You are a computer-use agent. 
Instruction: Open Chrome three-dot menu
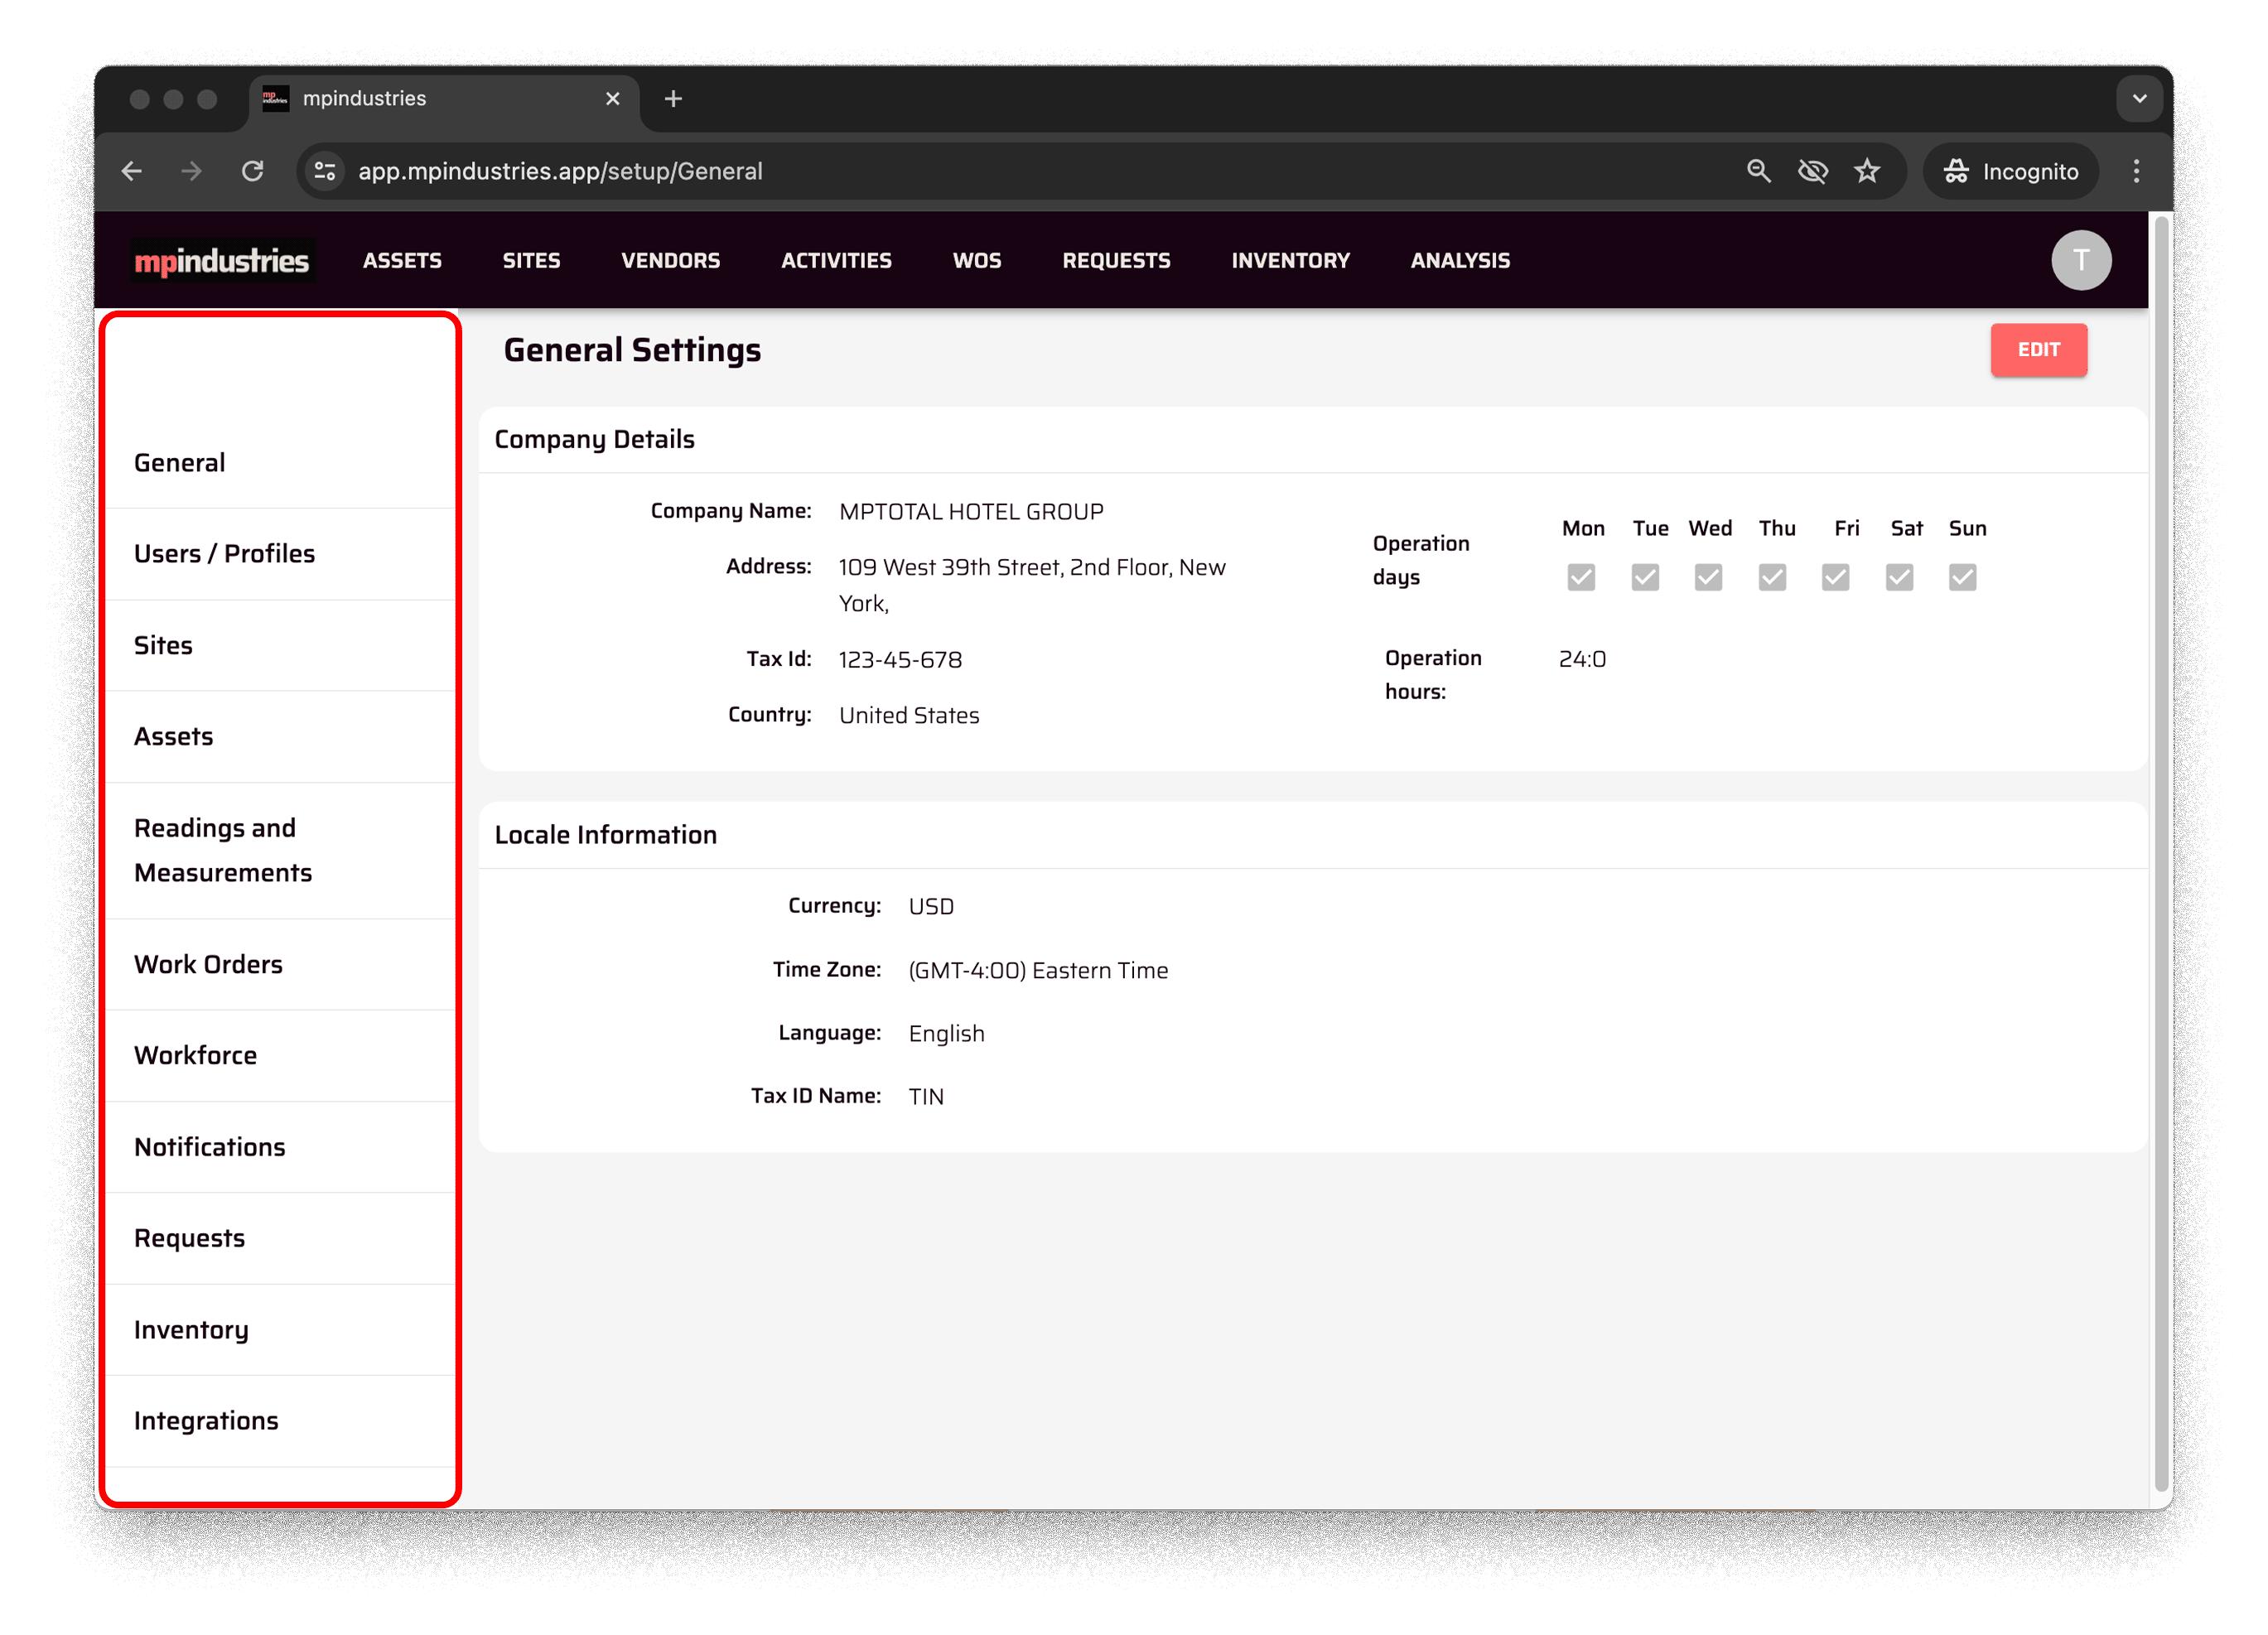click(2136, 171)
